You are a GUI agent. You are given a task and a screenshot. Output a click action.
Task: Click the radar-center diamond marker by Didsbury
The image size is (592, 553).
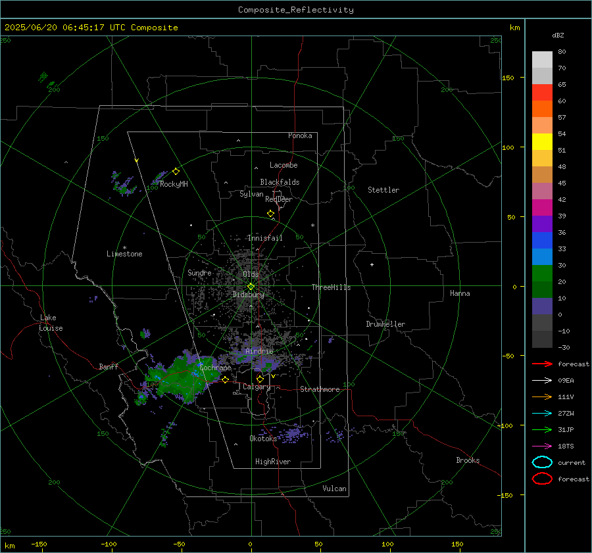pyautogui.click(x=251, y=287)
